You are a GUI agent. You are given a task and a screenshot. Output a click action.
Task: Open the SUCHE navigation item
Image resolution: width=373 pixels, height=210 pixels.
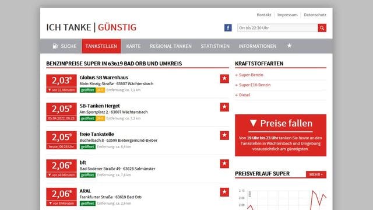65,46
